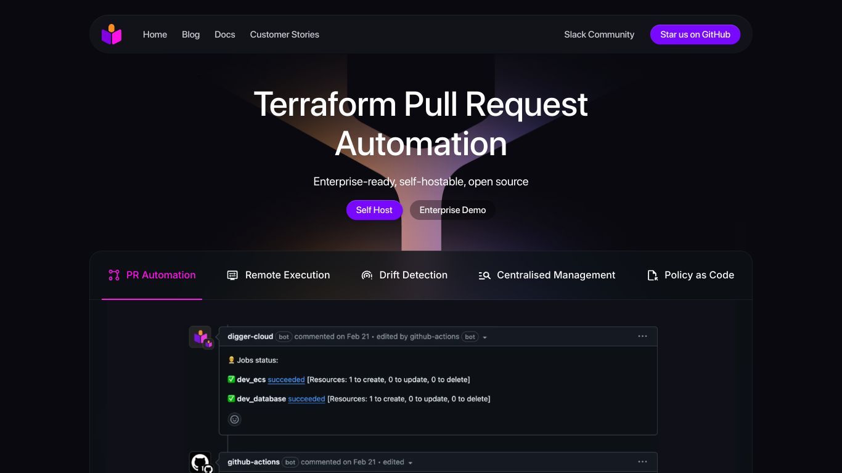Click the Star us on GitHub button
842x473 pixels.
click(x=695, y=34)
